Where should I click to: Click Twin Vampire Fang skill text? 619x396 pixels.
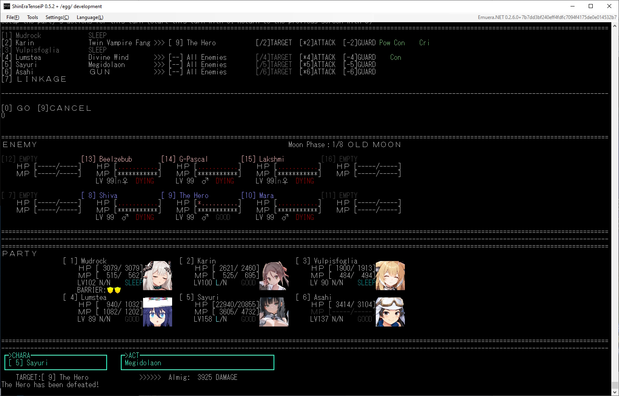click(x=120, y=43)
